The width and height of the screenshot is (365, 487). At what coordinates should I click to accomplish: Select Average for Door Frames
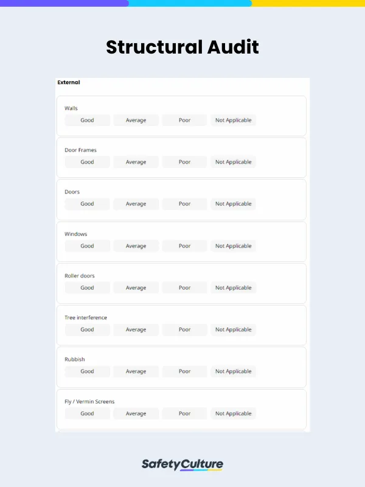136,163
